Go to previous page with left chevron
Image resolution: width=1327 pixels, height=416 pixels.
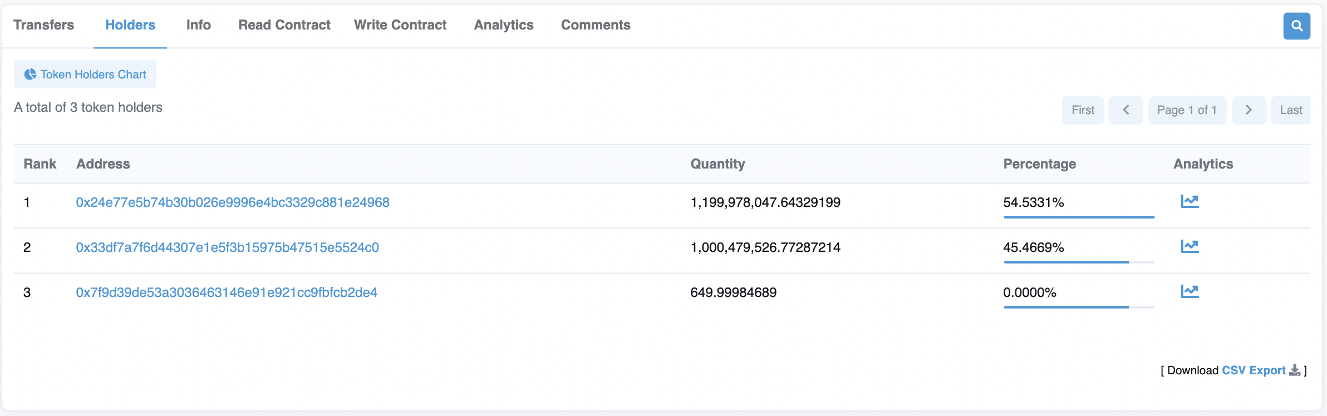point(1126,110)
